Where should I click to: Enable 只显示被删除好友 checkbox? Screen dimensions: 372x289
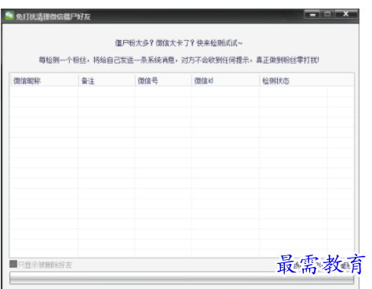click(x=13, y=264)
